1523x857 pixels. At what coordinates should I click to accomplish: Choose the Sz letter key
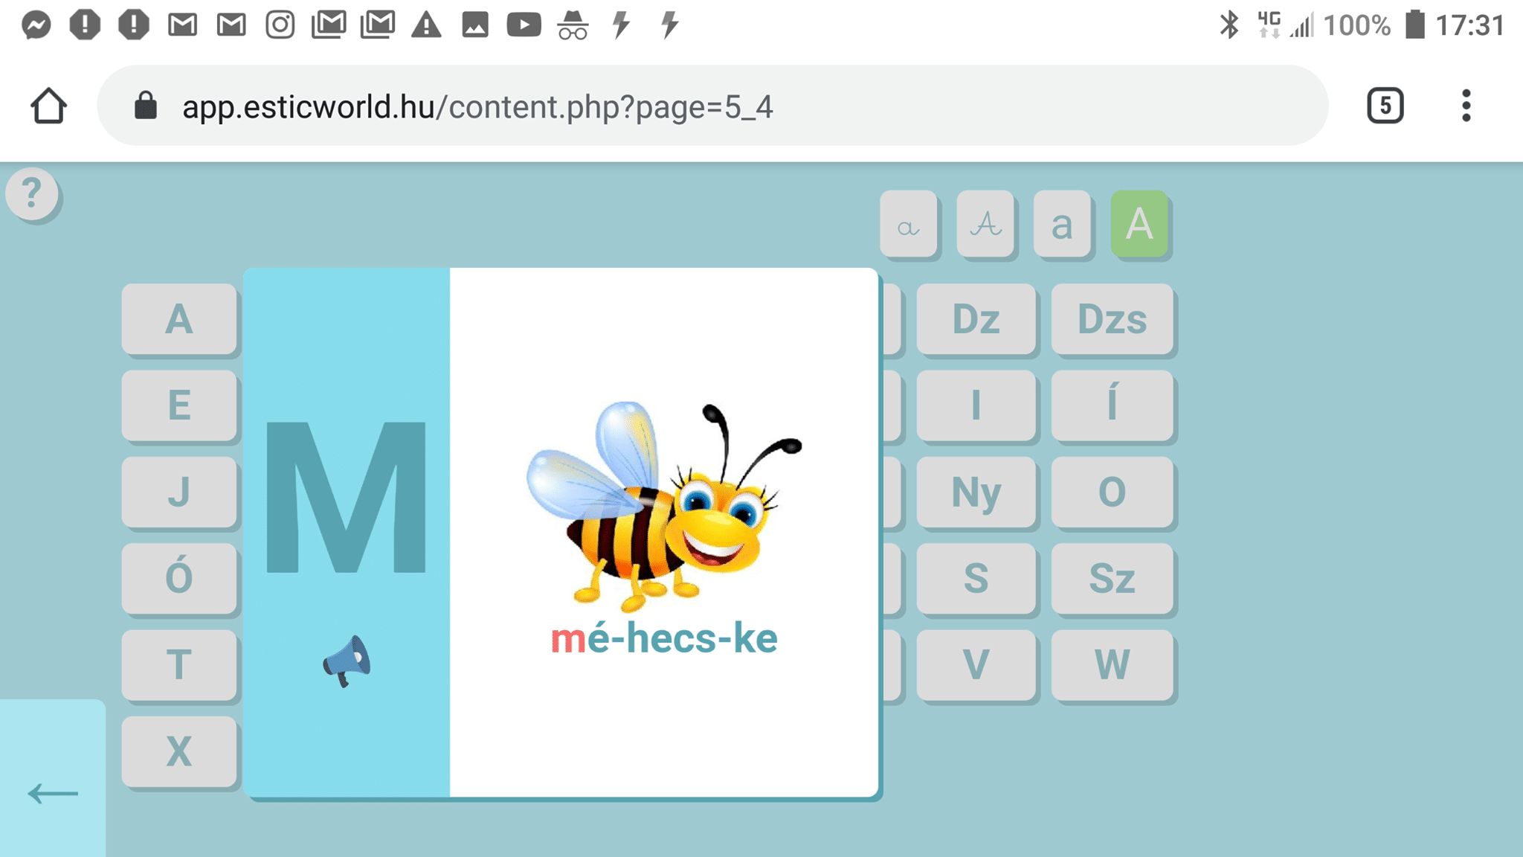(x=1112, y=578)
